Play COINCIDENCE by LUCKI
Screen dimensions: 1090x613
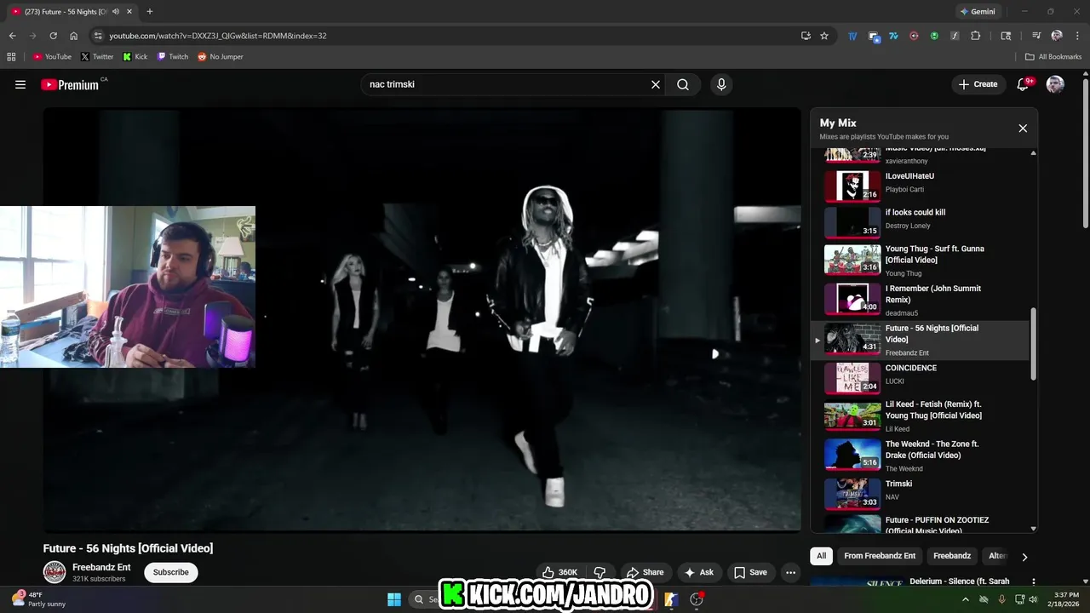click(x=920, y=378)
